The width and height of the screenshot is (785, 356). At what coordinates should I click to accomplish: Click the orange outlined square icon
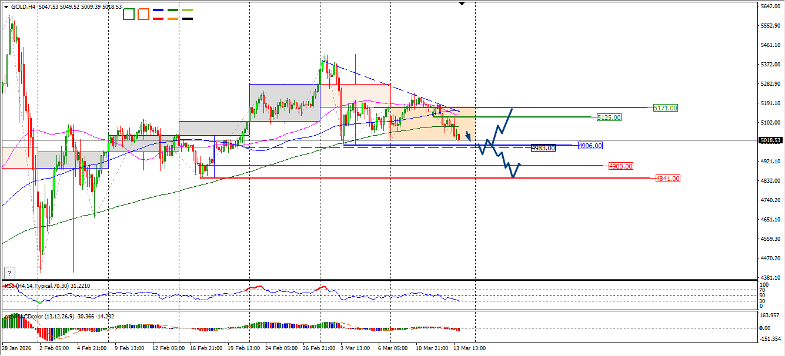[x=143, y=15]
